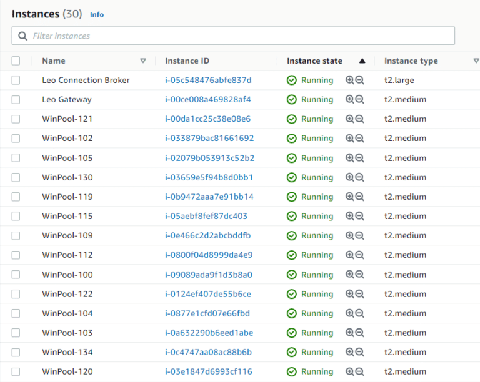Click the WinPool-122 name cell

point(67,294)
